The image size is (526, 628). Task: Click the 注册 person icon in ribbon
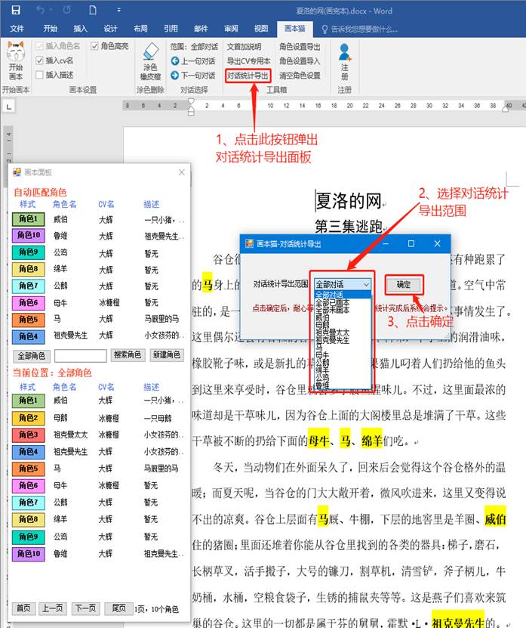coord(344,62)
